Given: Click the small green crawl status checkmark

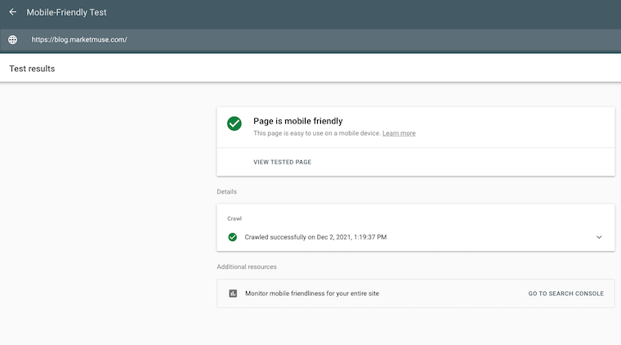Looking at the screenshot, I should 233,237.
